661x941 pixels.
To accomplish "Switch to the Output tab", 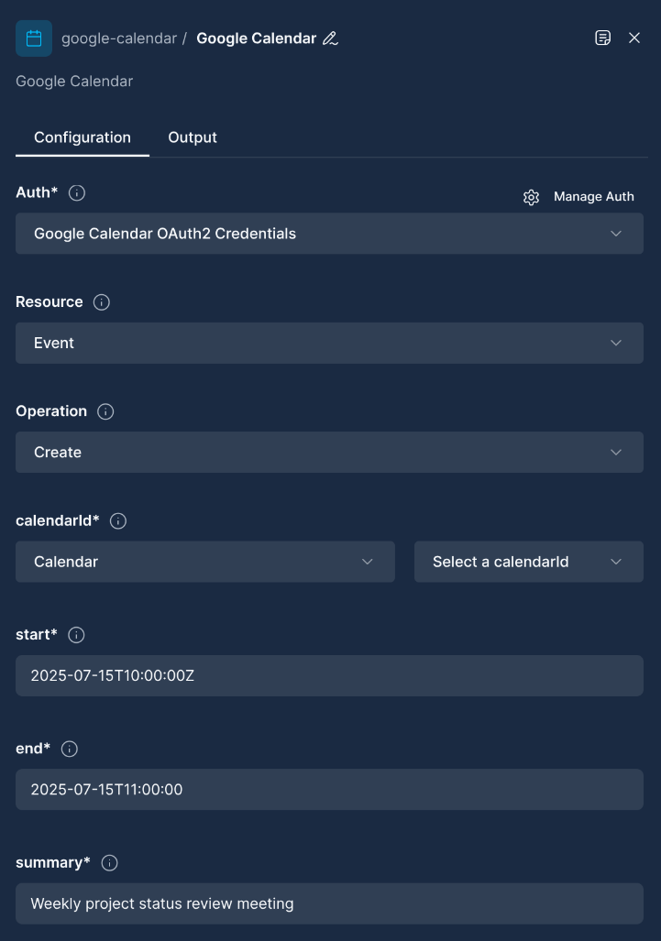I will click(x=193, y=137).
